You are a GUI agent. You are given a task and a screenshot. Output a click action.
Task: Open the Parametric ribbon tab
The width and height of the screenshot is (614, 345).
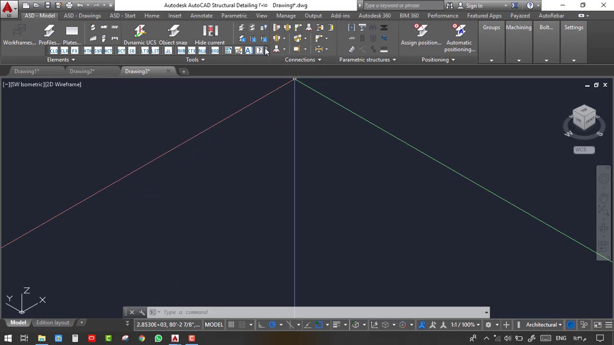(x=234, y=16)
